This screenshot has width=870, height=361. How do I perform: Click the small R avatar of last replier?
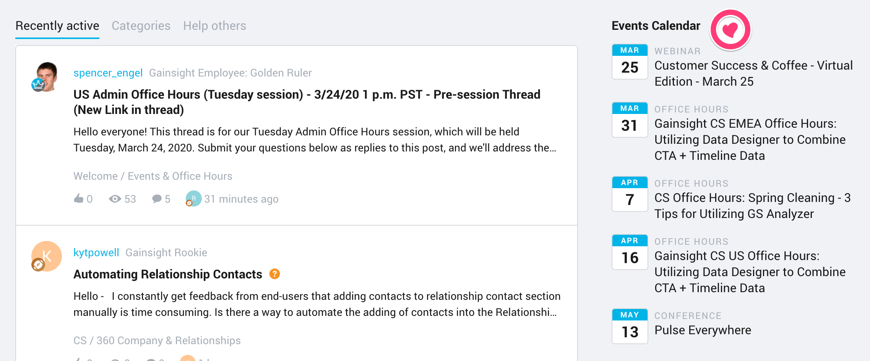tap(194, 198)
